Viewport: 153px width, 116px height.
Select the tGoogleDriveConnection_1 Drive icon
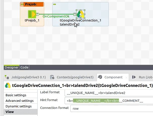(x=81, y=14)
